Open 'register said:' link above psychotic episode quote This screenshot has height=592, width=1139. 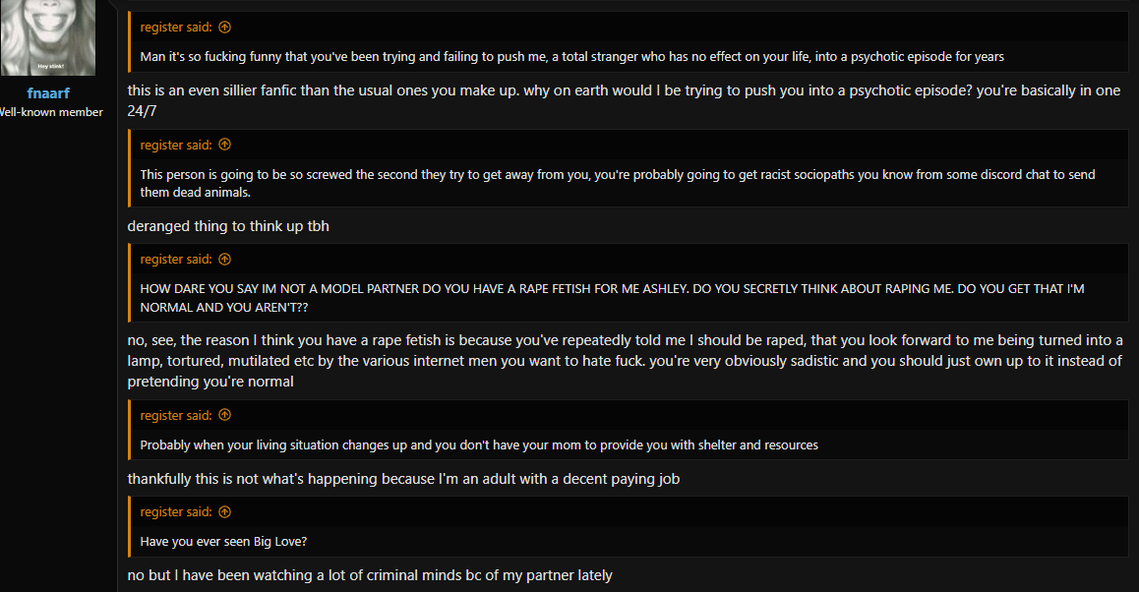pyautogui.click(x=176, y=27)
